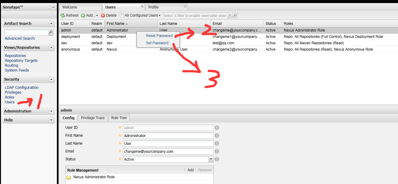
Task: Open Users in Security section
Action: click(10, 102)
